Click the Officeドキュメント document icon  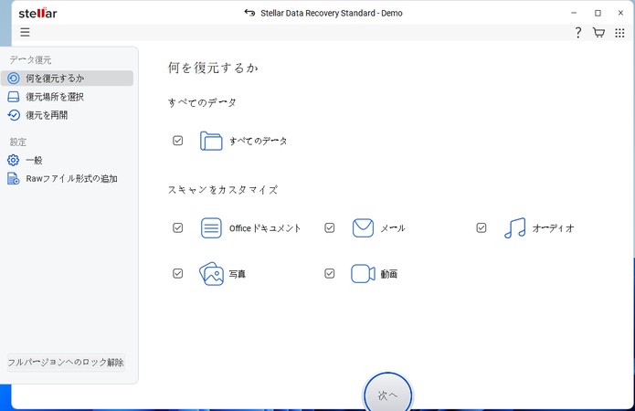pos(211,228)
